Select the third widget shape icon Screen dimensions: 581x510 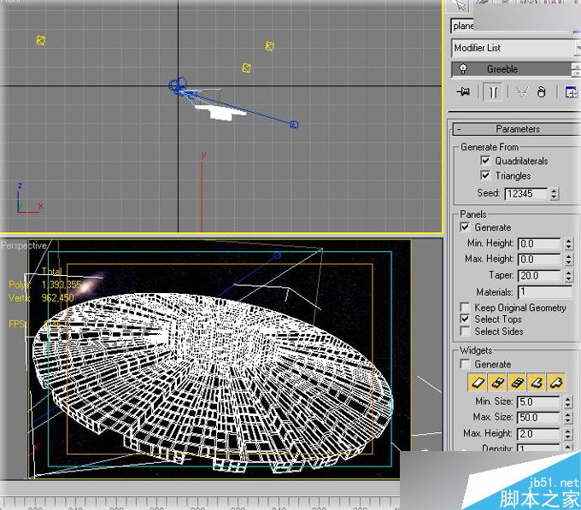pos(517,380)
